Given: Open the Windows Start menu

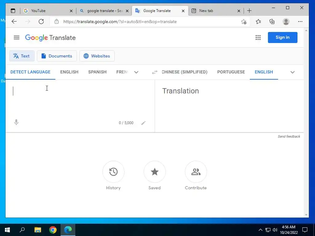Looking at the screenshot, I should point(7,230).
